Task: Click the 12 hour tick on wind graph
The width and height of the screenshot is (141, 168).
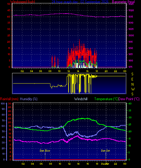Action: pyautogui.click(x=69, y=71)
